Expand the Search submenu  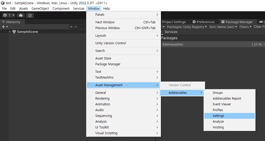click(x=123, y=51)
